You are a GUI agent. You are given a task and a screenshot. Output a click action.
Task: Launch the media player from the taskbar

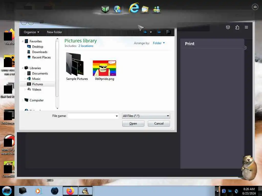click(x=38, y=191)
